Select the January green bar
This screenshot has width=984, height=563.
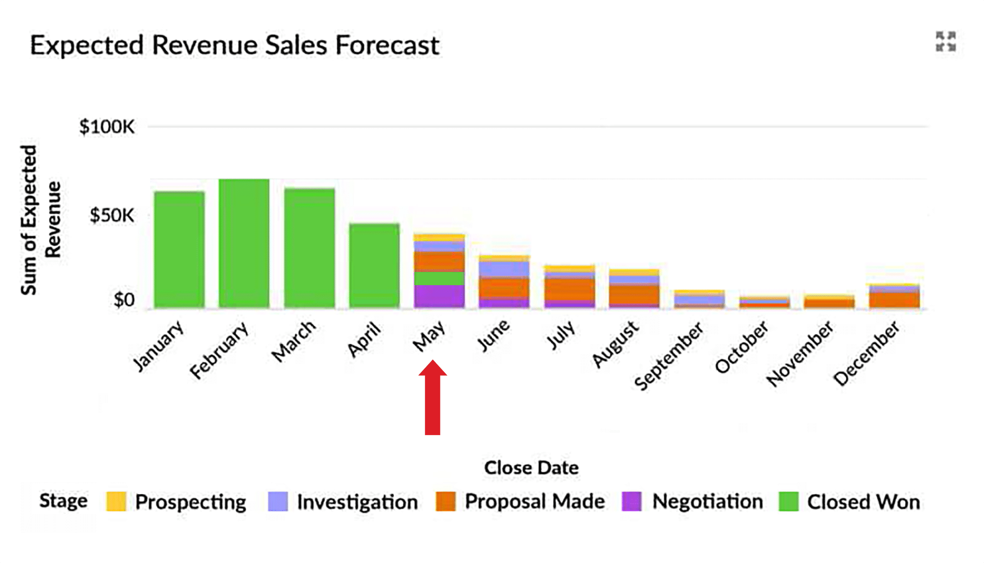click(x=179, y=249)
